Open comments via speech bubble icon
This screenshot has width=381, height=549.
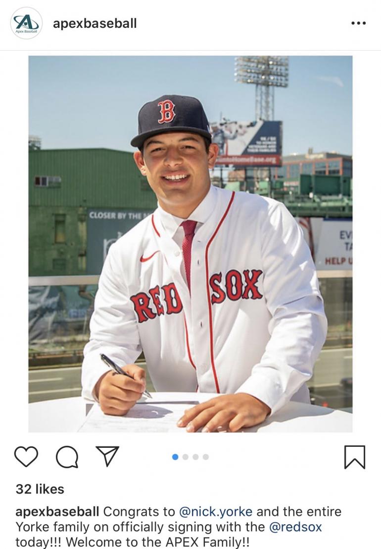click(x=67, y=457)
